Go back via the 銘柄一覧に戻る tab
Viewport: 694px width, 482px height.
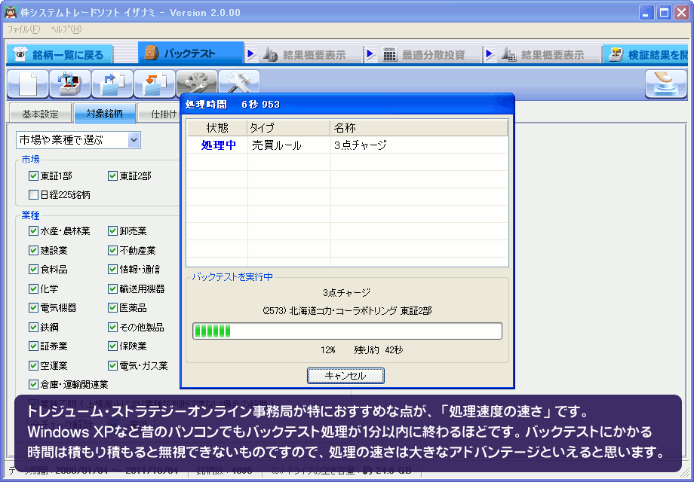60,54
